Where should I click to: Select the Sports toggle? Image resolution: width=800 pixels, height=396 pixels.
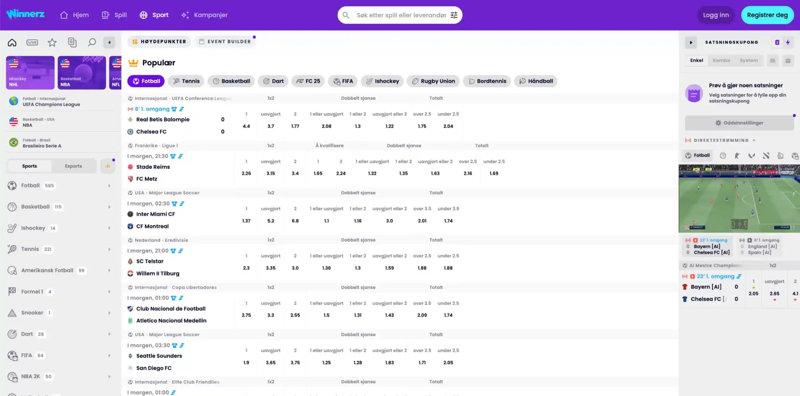pyautogui.click(x=29, y=166)
